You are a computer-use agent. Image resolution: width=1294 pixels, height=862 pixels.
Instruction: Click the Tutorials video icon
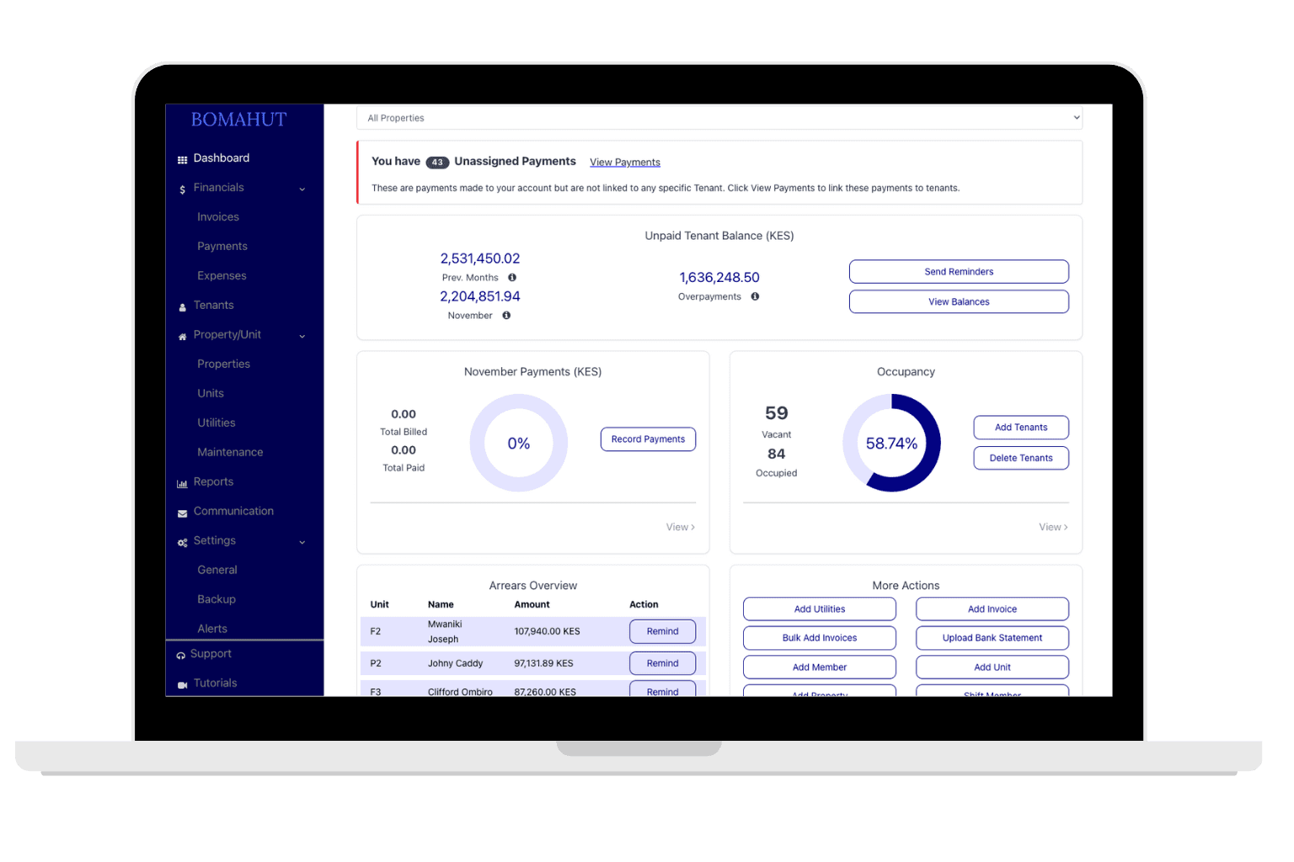click(x=182, y=684)
